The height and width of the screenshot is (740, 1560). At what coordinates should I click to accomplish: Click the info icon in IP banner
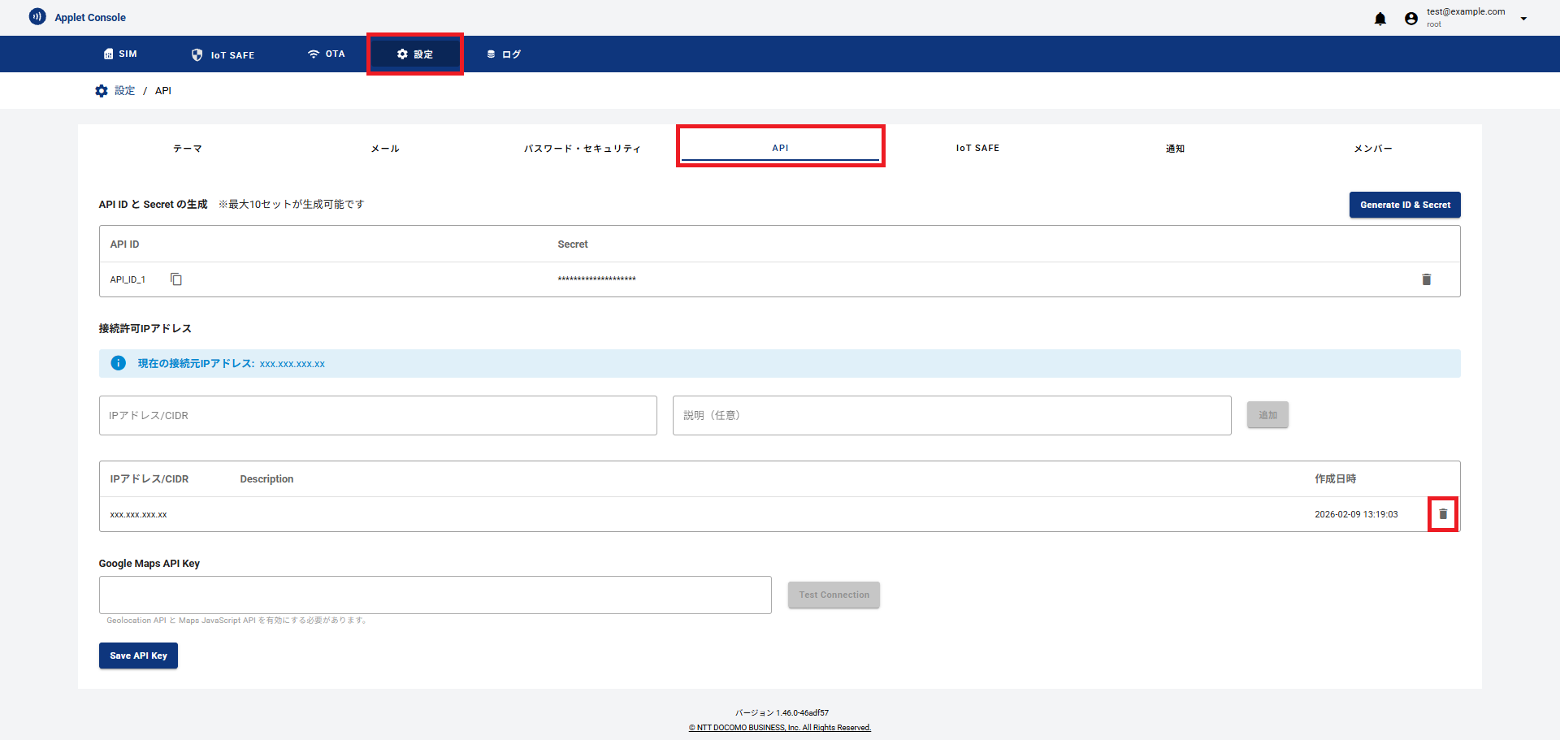point(119,363)
